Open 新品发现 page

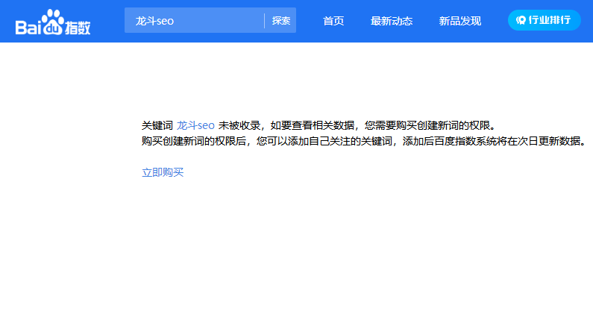tap(460, 21)
